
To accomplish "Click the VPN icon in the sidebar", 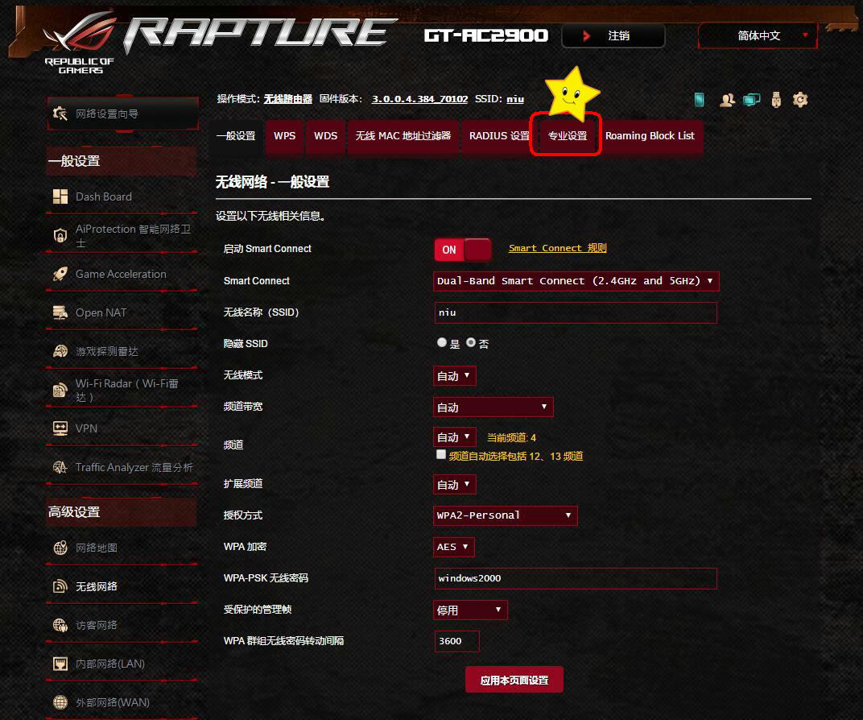I will [60, 428].
